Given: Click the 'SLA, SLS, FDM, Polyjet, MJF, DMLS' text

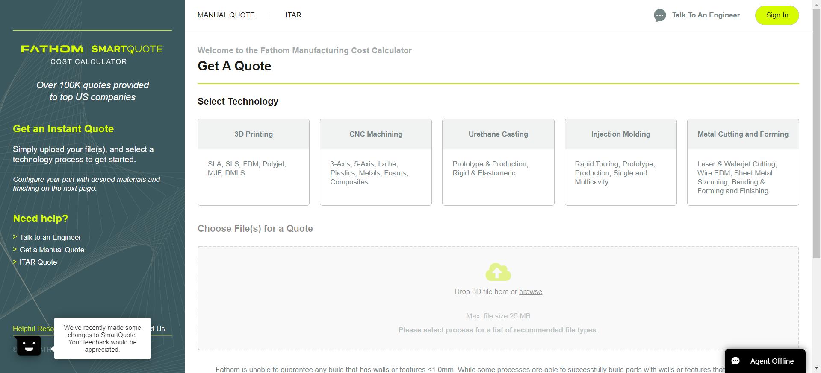Looking at the screenshot, I should pyautogui.click(x=247, y=169).
